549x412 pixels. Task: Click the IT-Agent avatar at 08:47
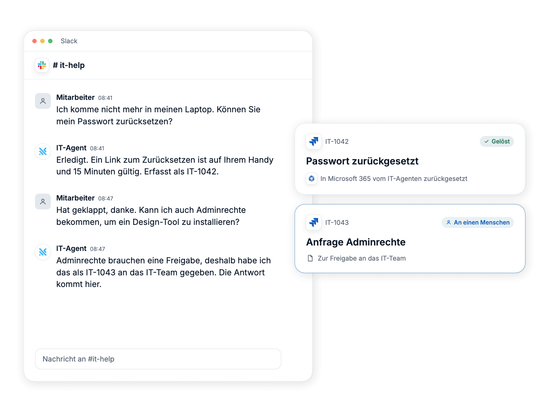coord(43,252)
